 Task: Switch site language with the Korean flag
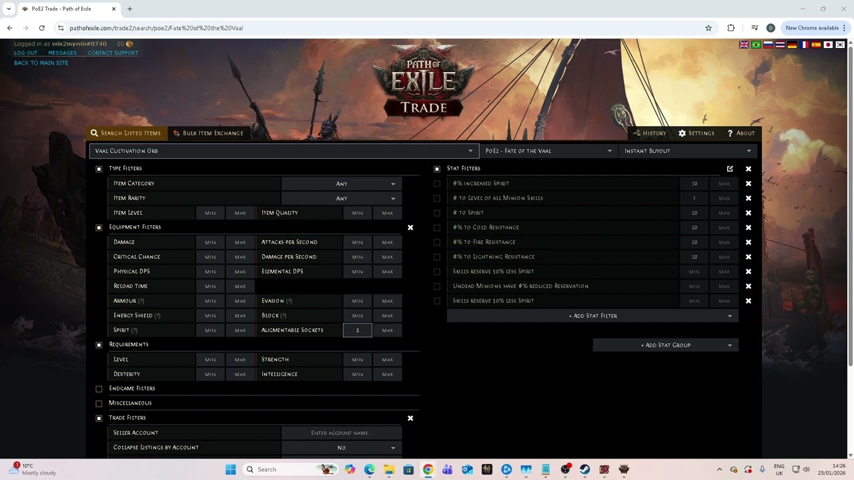point(840,45)
